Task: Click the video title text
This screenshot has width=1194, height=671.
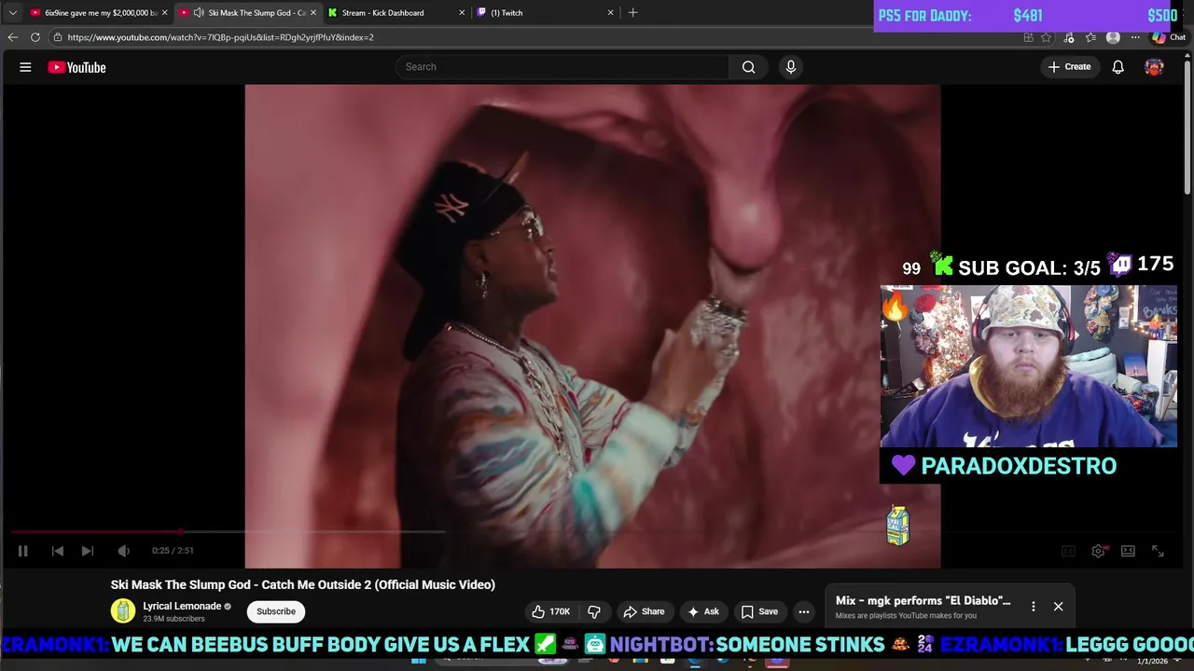Action: 303,584
